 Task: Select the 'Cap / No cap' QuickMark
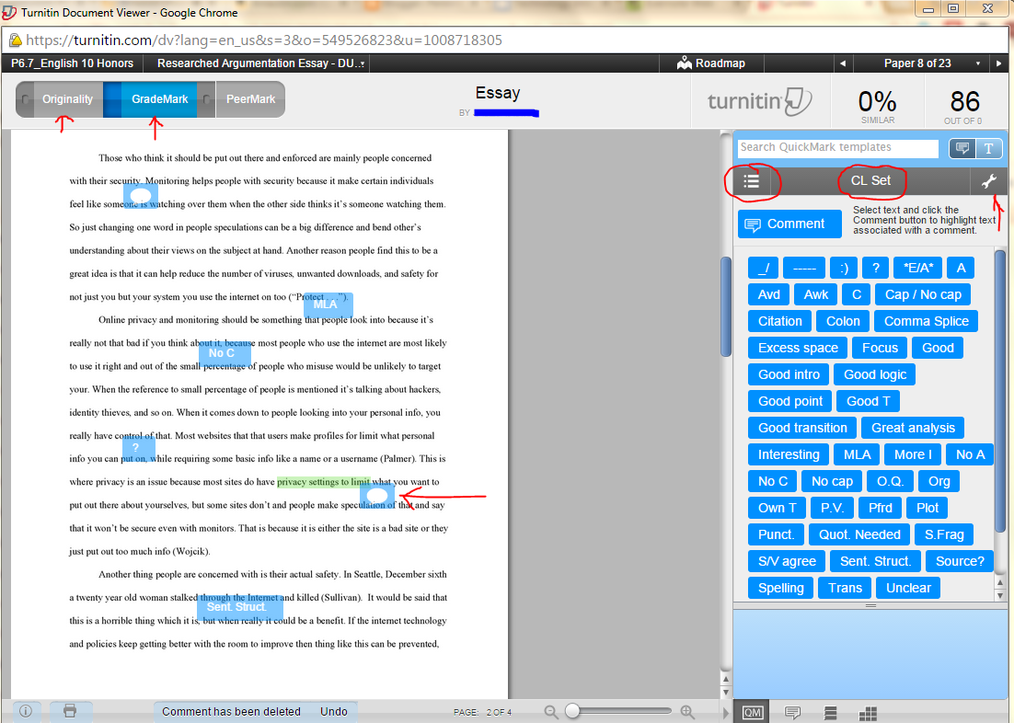(923, 295)
